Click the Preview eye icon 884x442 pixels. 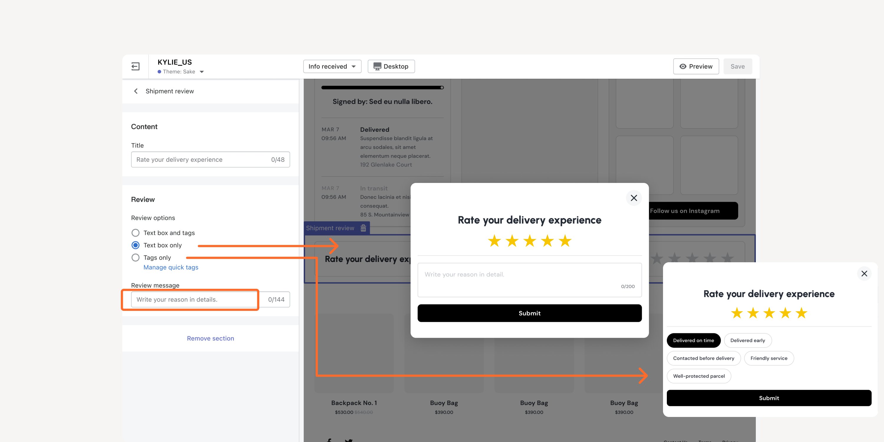coord(683,66)
